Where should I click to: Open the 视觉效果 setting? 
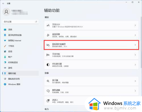point(91,35)
